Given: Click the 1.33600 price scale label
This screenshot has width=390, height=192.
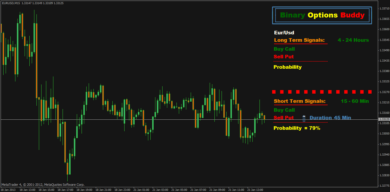Looking at the screenshot, I should [x=384, y=29].
